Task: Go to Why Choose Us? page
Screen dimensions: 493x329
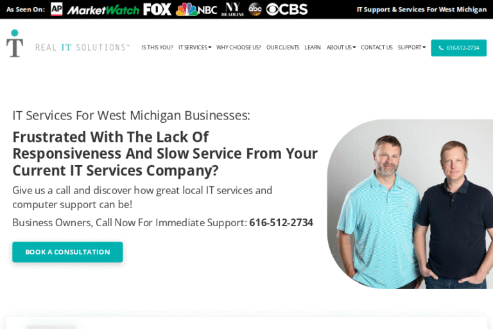Action: (x=239, y=47)
